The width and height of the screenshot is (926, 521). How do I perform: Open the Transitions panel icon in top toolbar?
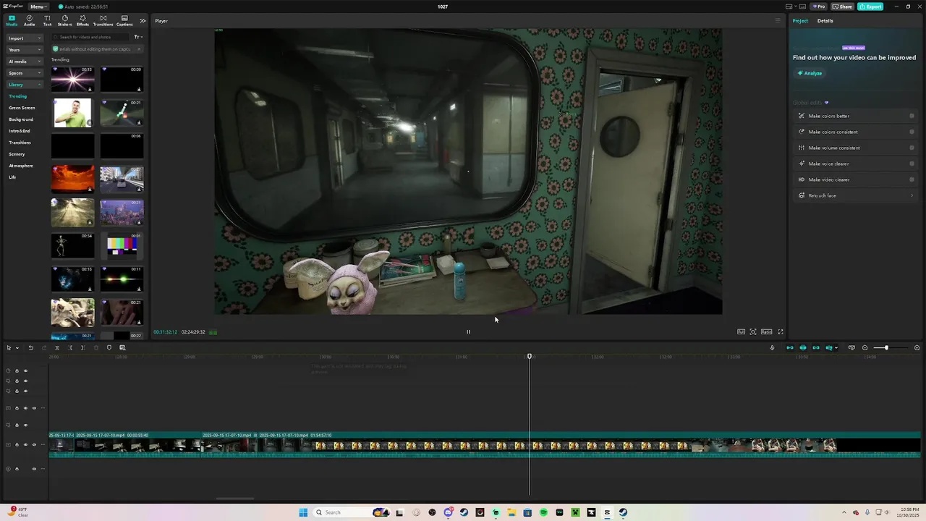click(x=103, y=20)
